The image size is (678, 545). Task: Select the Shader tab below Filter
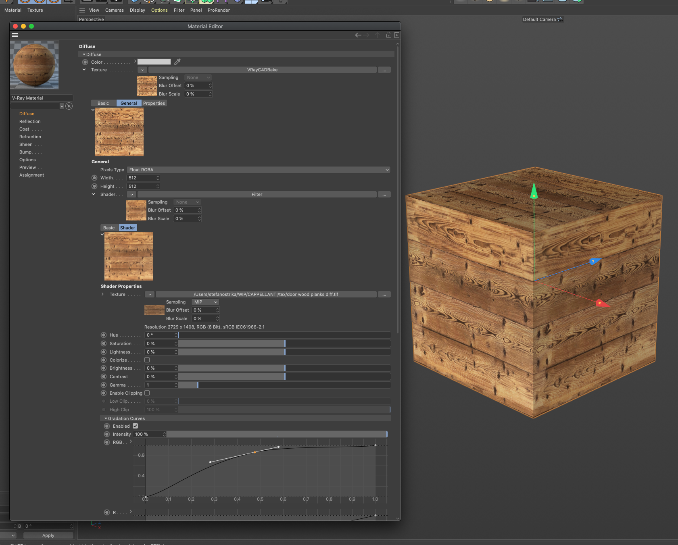[127, 228]
